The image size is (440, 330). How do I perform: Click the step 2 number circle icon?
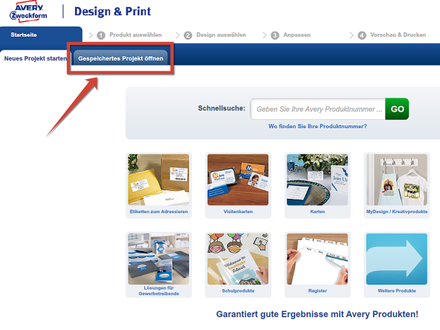point(188,35)
